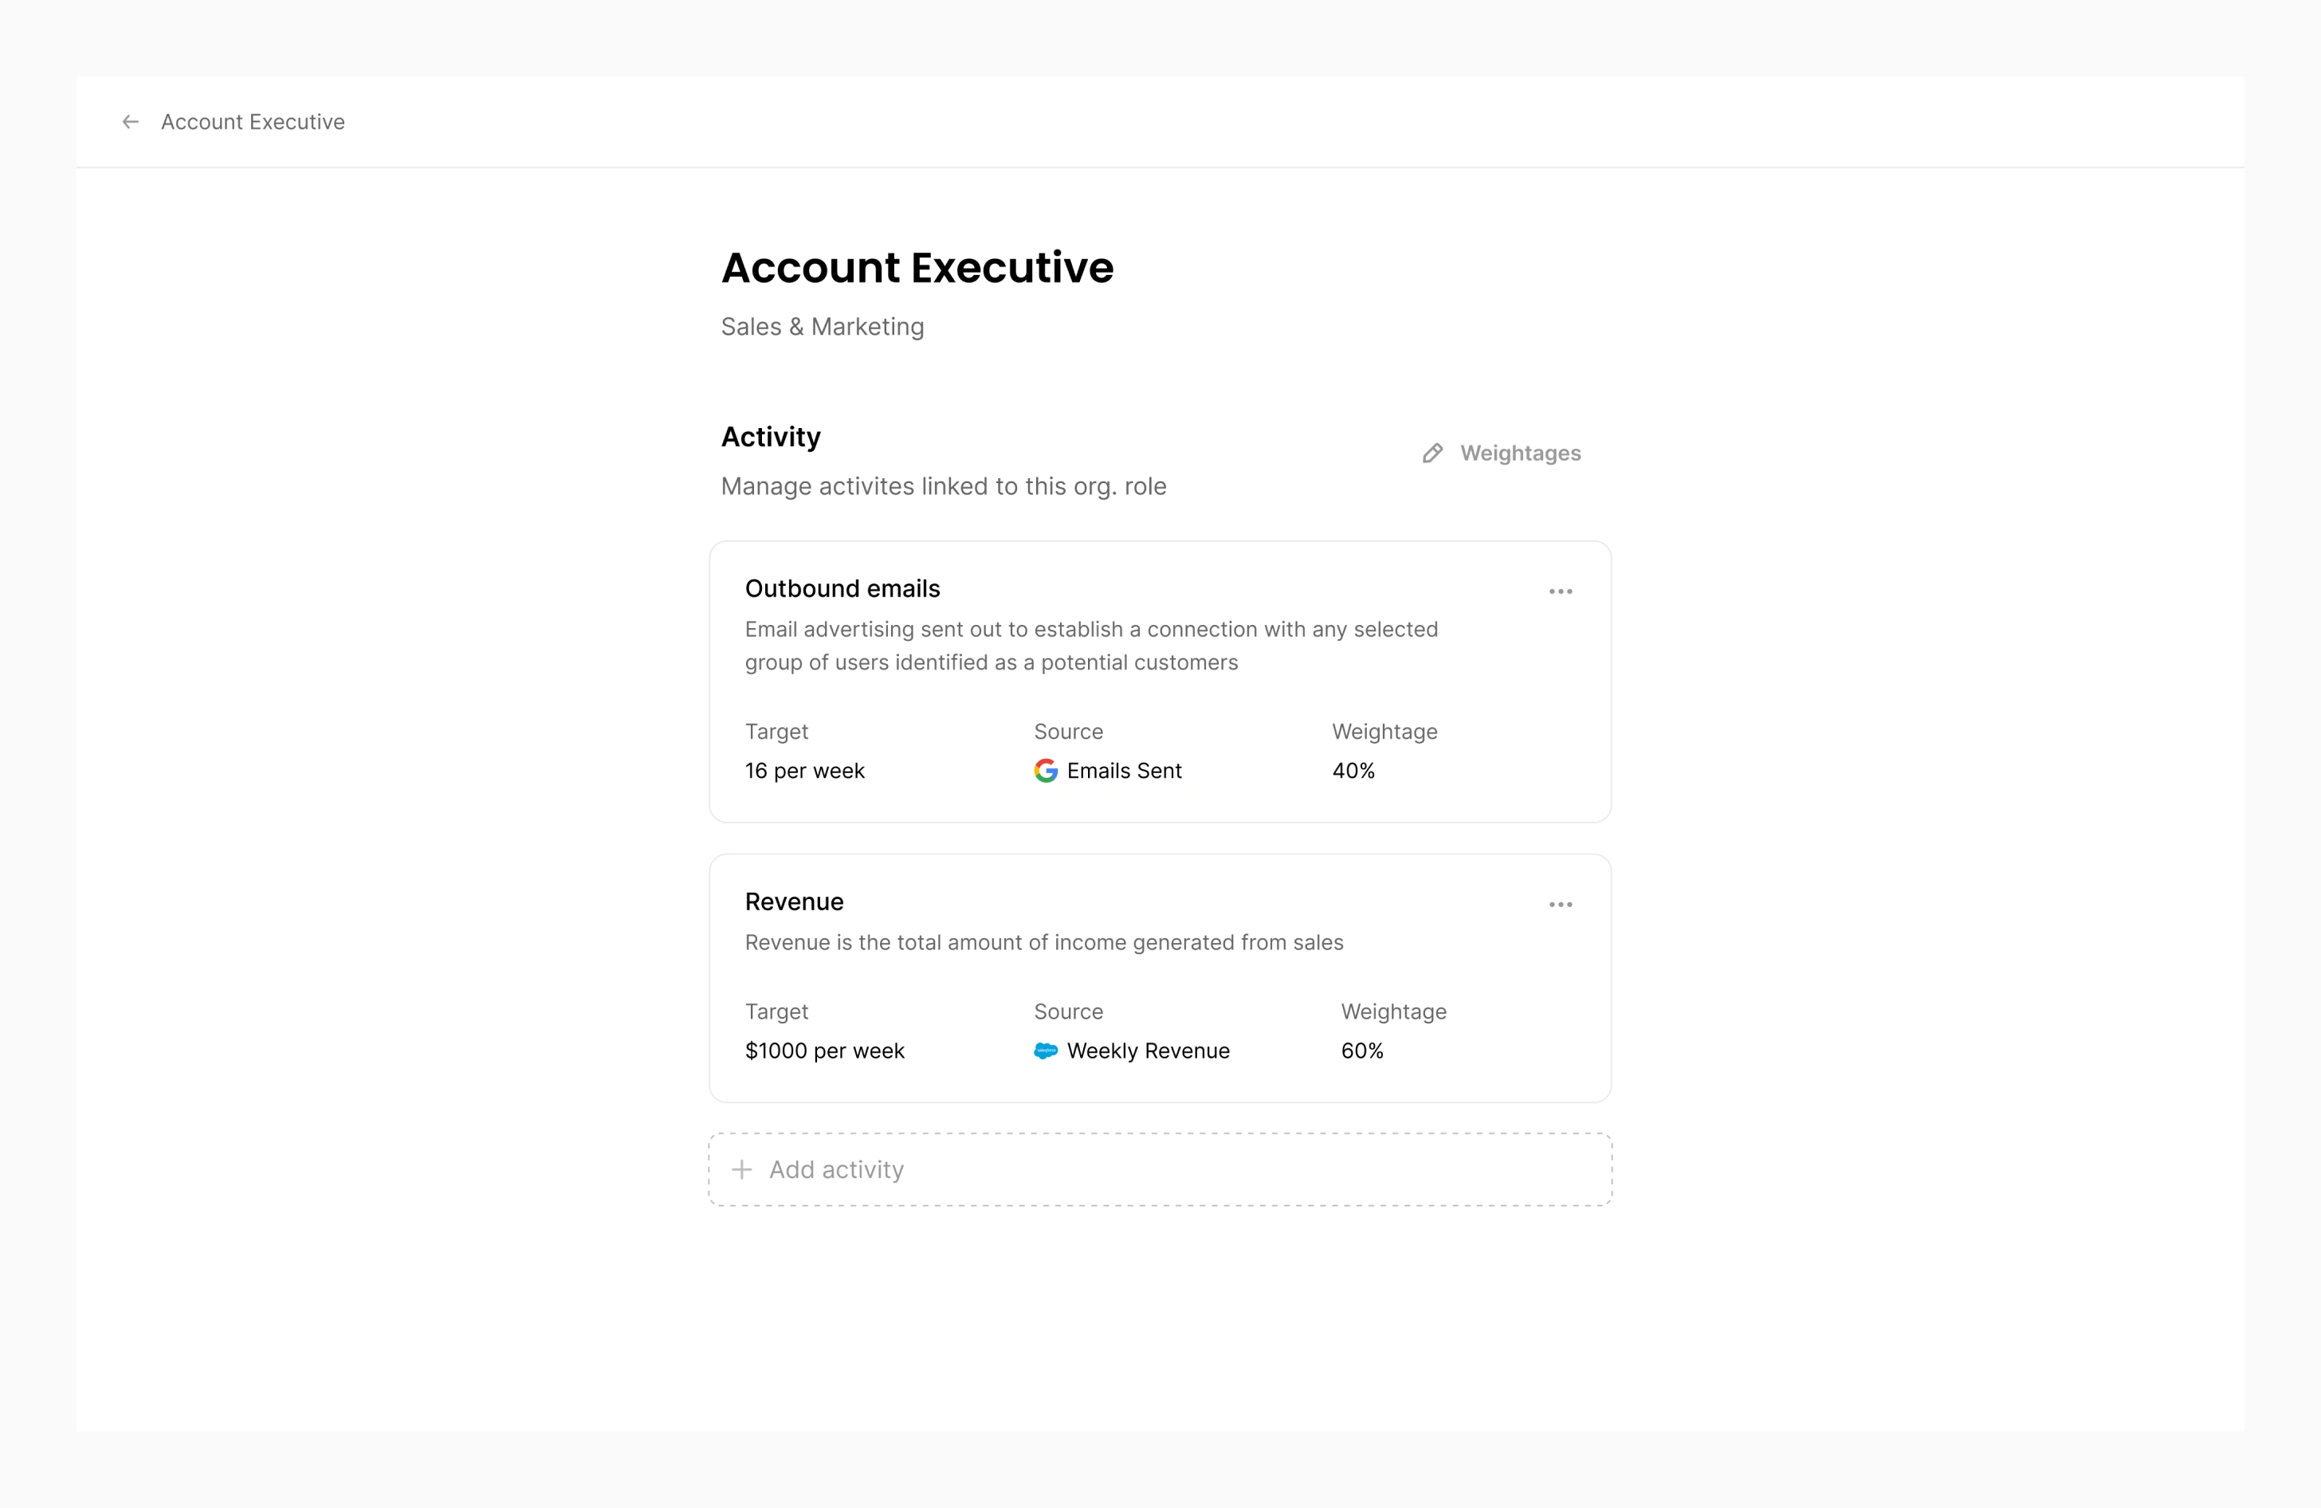Click the Salesforce cloud icon
This screenshot has width=2321, height=1508.
tap(1046, 1051)
